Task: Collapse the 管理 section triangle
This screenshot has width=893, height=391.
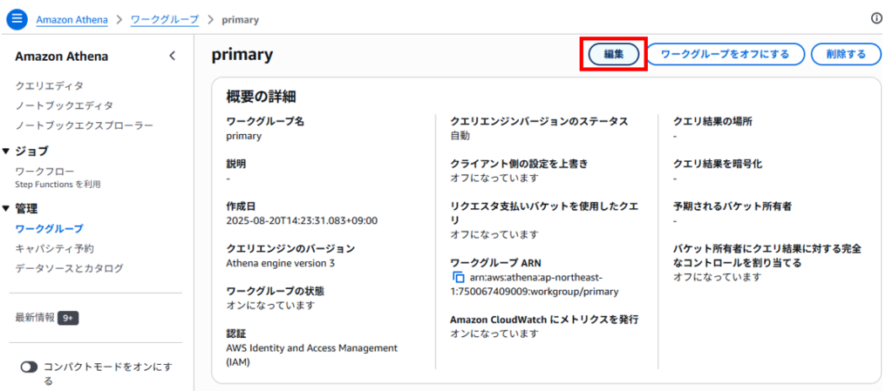Action: point(6,209)
